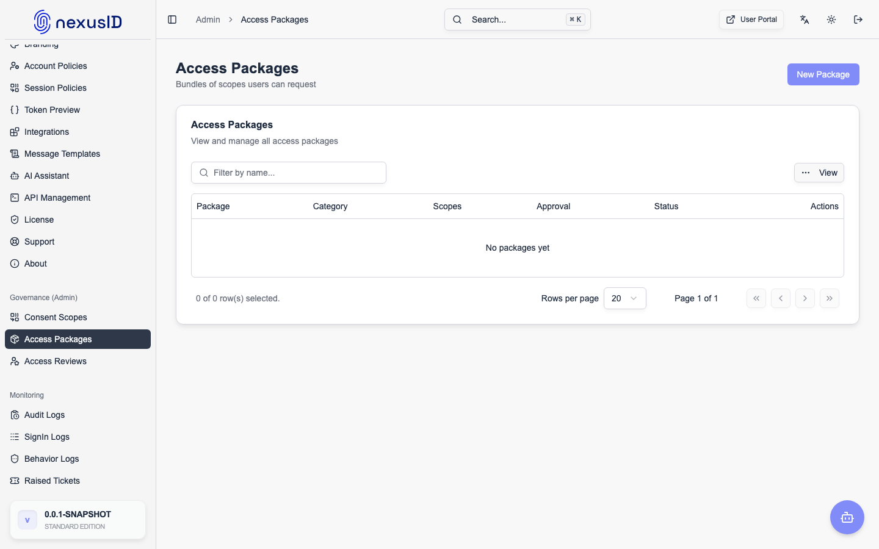Click the nexusID logo
The width and height of the screenshot is (879, 549).
pos(78,22)
